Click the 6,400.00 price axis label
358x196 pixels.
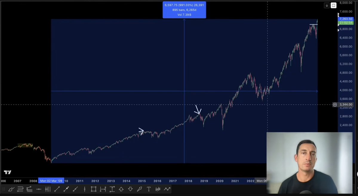(x=346, y=38)
